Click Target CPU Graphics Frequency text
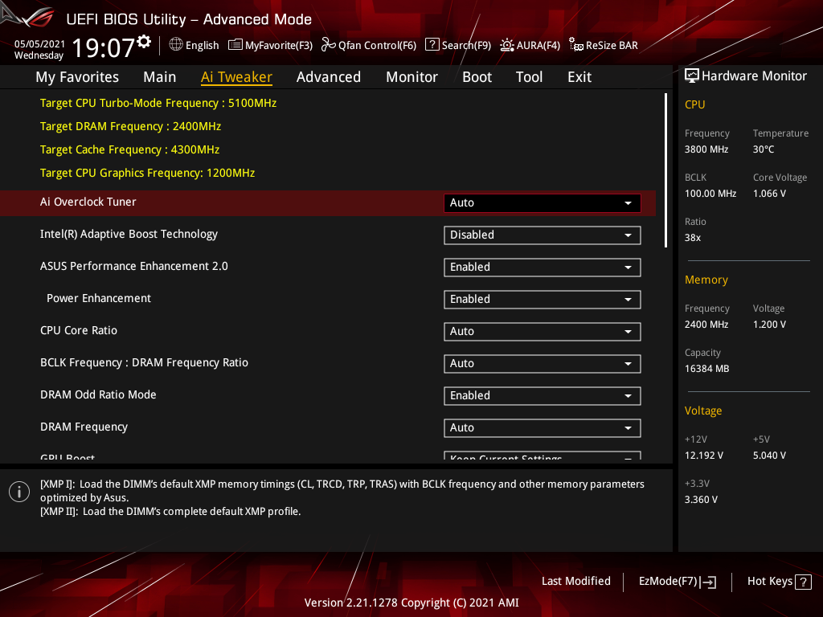823x617 pixels. pyautogui.click(x=148, y=174)
